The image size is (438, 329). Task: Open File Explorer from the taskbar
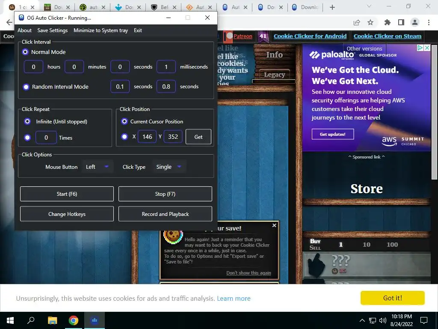[x=52, y=320]
